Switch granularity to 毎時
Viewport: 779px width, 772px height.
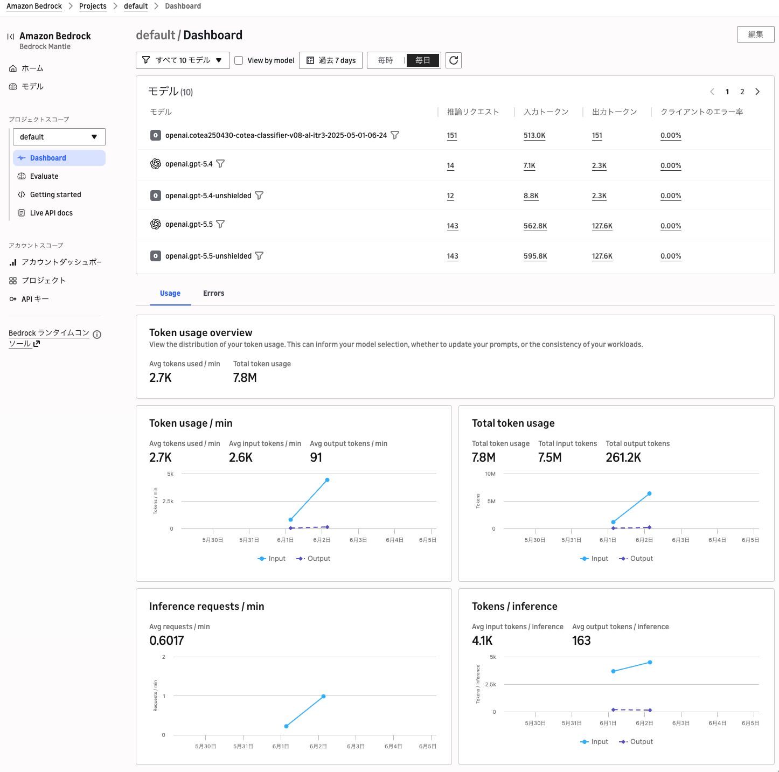coord(386,60)
